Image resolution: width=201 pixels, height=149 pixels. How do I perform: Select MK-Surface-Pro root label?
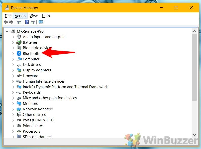30,31
